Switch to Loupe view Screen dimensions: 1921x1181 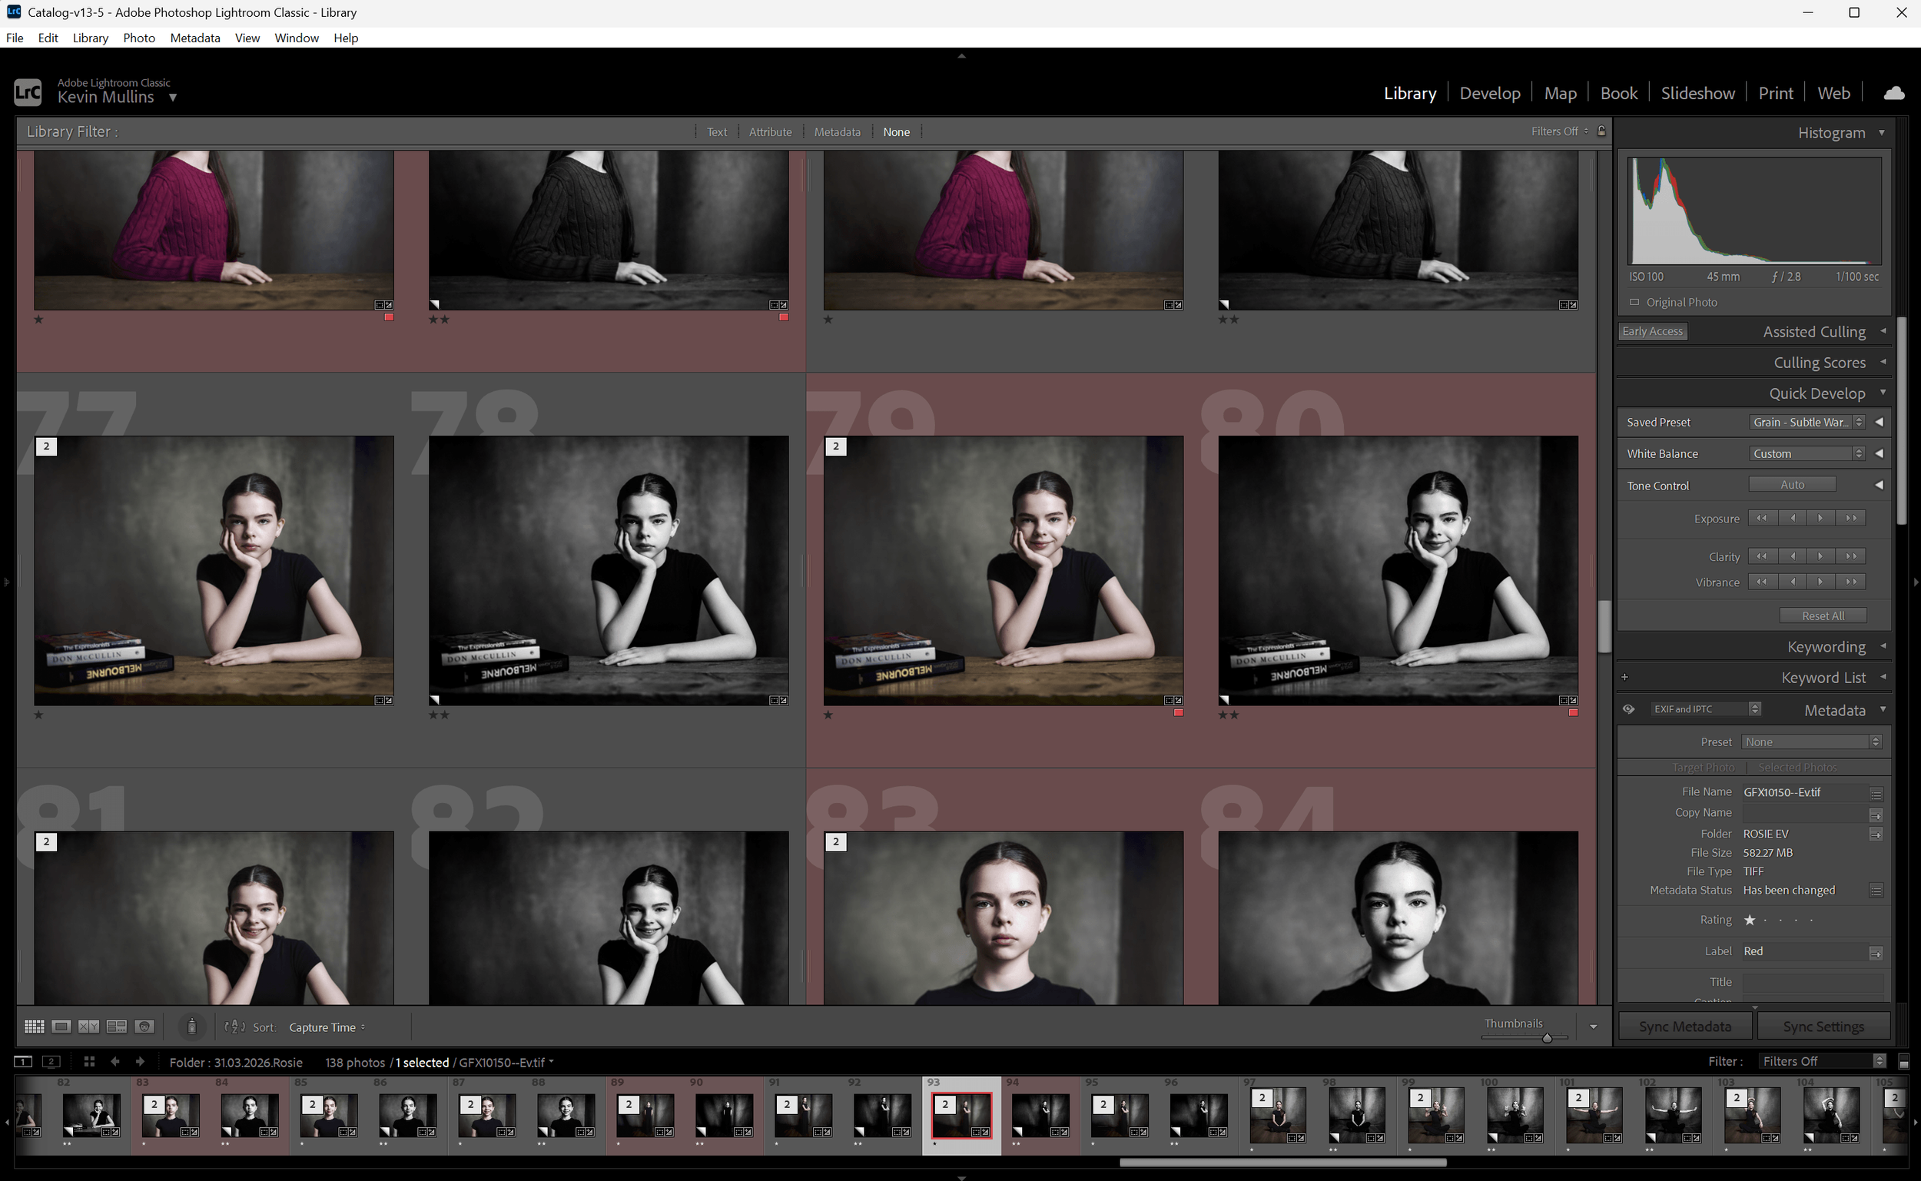61,1027
